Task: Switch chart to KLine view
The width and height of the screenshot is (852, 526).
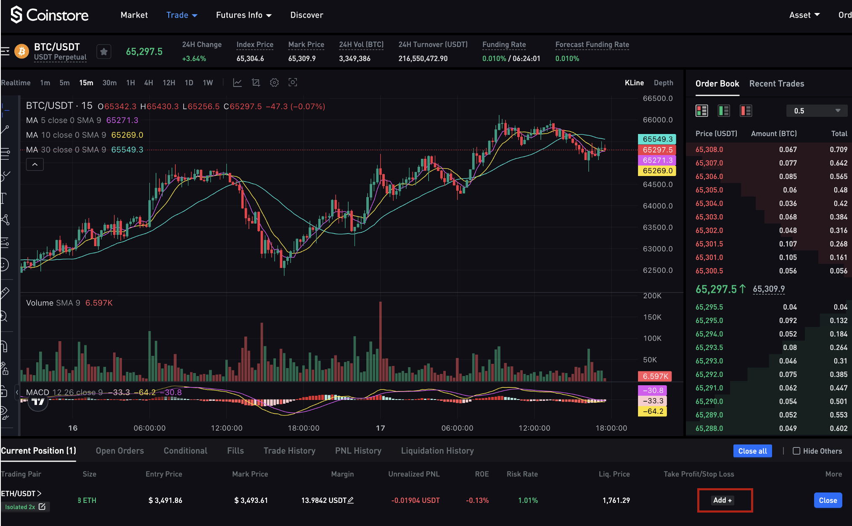Action: [x=634, y=83]
